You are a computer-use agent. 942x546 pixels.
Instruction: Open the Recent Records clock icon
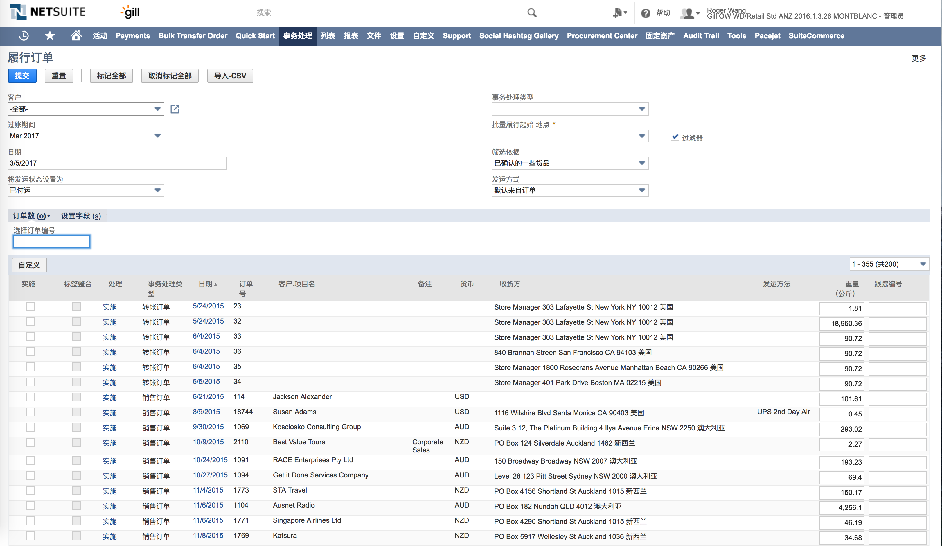(24, 36)
